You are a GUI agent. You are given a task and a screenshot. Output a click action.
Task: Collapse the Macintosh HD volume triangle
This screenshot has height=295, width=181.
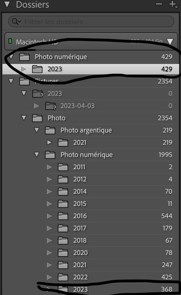170,42
